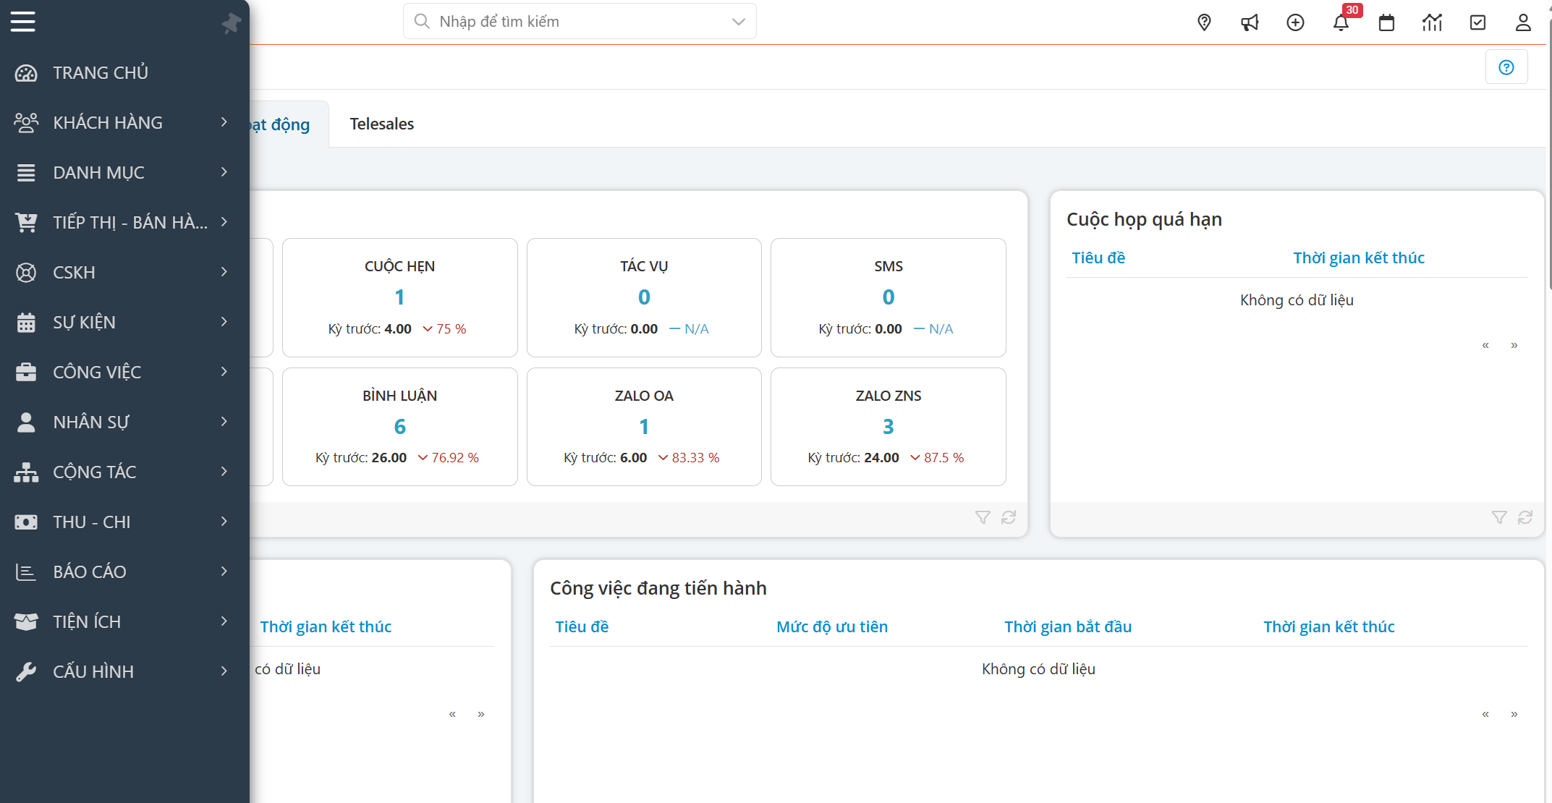
Task: Click the hamburger menu icon
Action: pos(23,22)
